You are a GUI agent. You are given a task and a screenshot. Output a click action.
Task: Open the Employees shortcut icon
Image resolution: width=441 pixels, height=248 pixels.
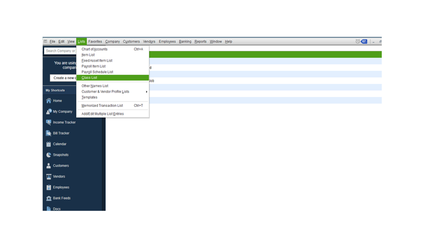49,187
